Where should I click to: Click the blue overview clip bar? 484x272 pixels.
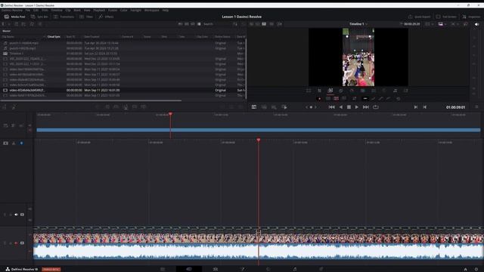point(259,130)
